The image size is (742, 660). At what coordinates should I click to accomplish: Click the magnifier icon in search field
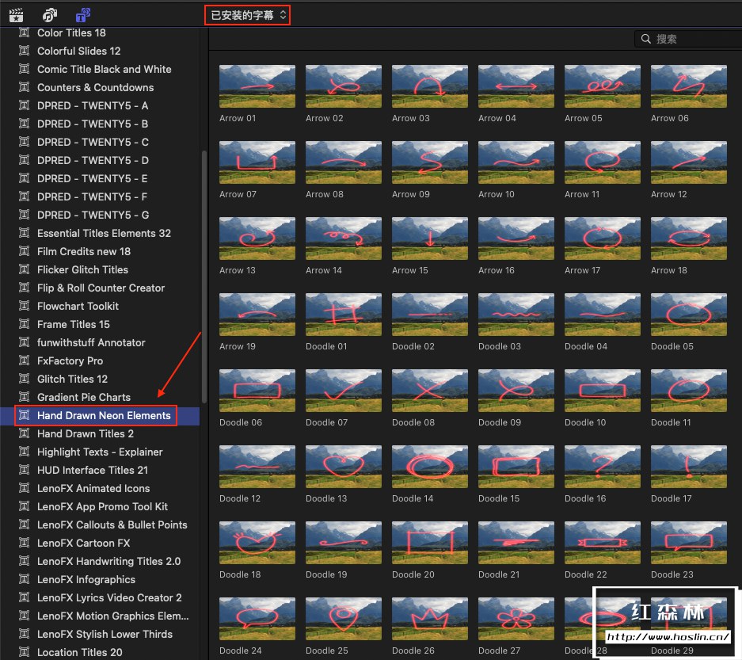pos(645,39)
